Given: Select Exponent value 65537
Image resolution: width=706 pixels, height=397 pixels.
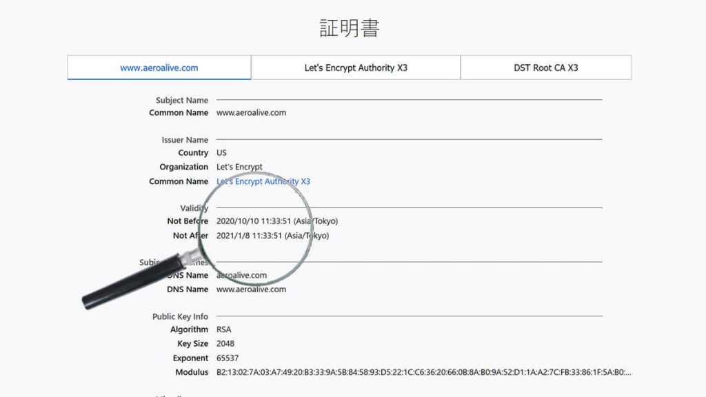Looking at the screenshot, I should click(x=228, y=358).
